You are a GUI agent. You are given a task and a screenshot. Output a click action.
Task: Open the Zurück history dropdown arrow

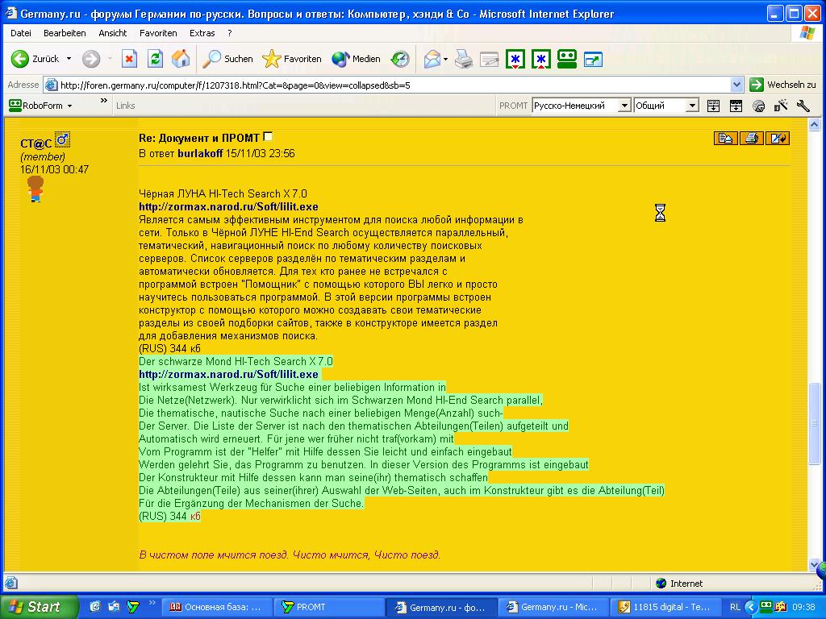coord(69,59)
